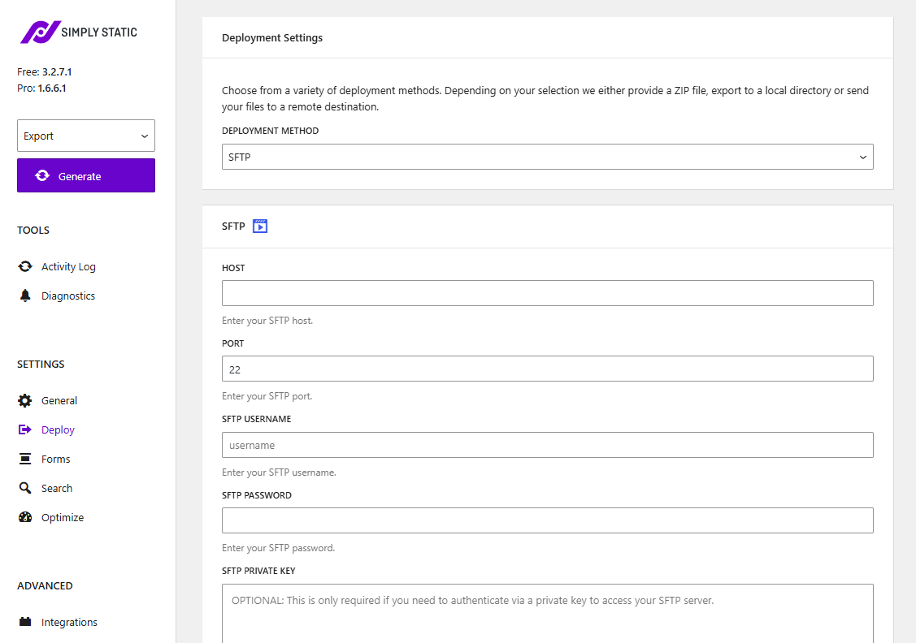Viewport: 916px width, 643px height.
Task: Open the Export mode dropdown
Action: click(85, 136)
